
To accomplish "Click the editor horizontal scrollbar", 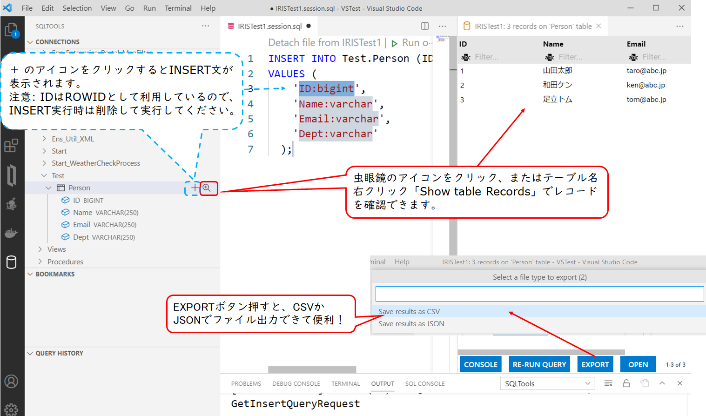I will tap(312, 369).
